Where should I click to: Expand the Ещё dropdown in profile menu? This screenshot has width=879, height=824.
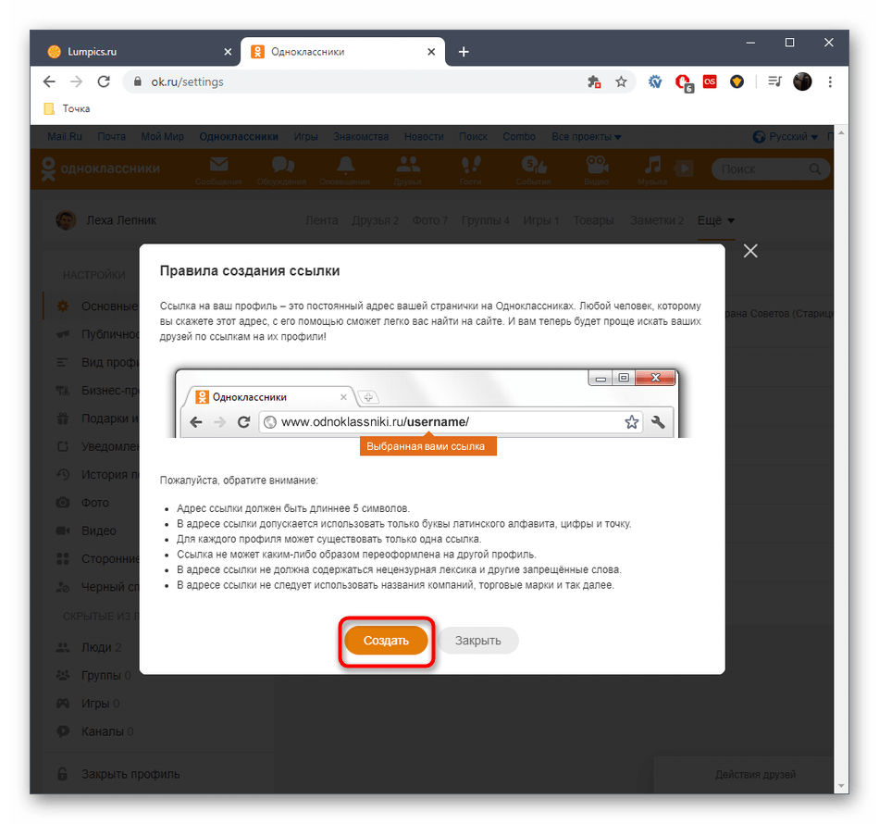pyautogui.click(x=716, y=220)
